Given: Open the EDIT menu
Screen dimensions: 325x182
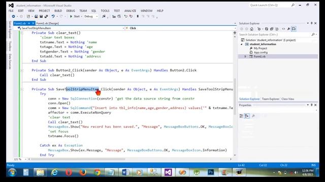Looking at the screenshot, I should tap(21, 11).
